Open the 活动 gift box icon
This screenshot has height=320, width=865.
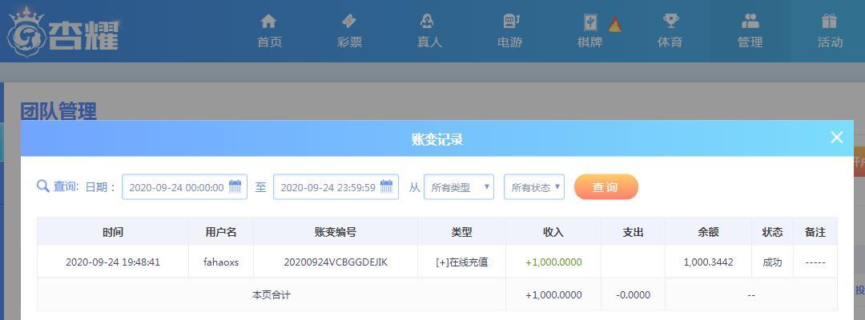(829, 22)
